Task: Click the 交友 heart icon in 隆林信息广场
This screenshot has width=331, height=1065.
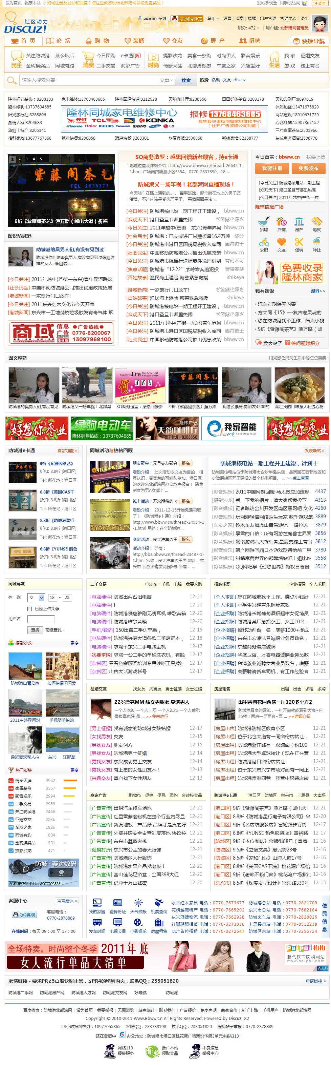Action: pyautogui.click(x=282, y=241)
